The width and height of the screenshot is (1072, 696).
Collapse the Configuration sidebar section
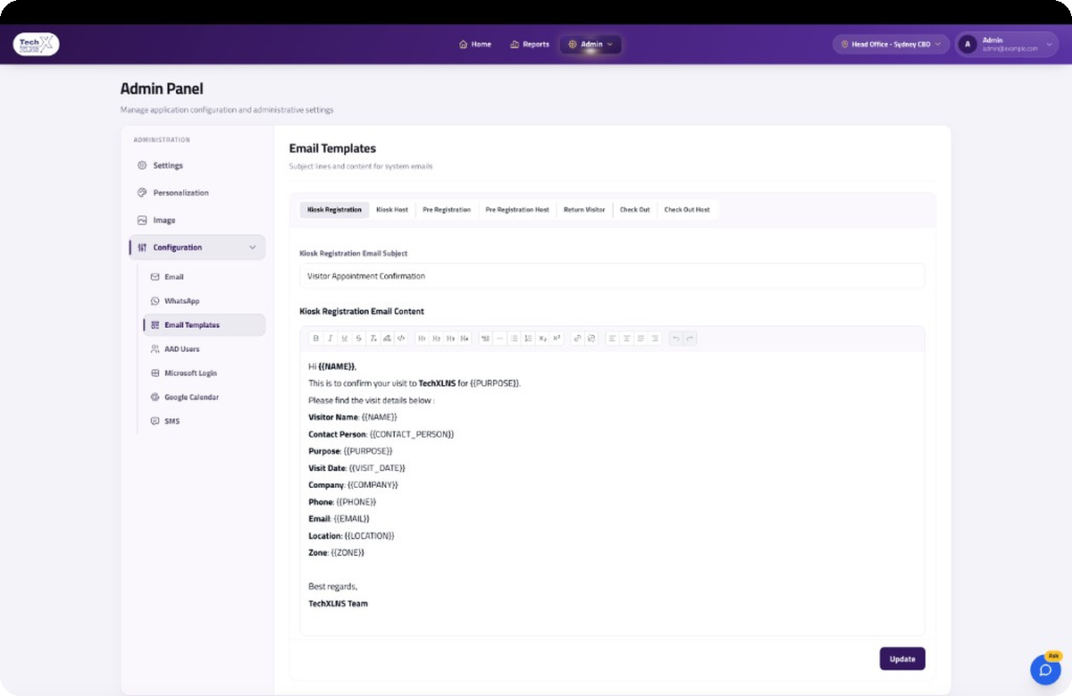[x=197, y=247]
